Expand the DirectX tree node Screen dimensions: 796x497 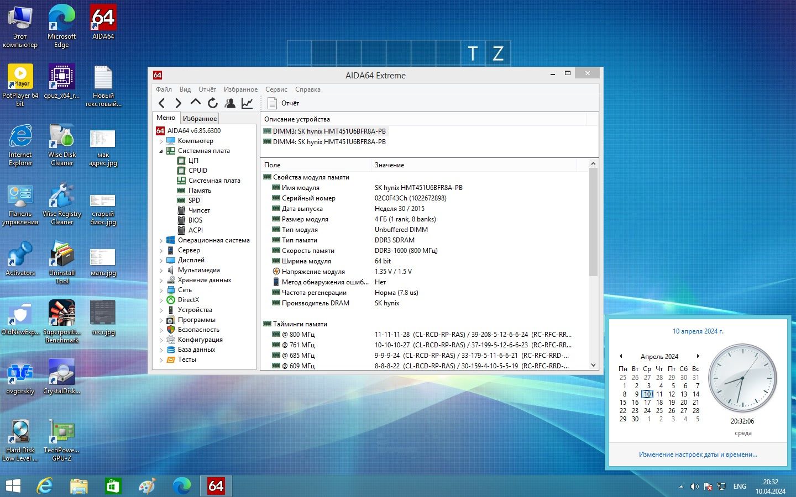click(x=161, y=300)
